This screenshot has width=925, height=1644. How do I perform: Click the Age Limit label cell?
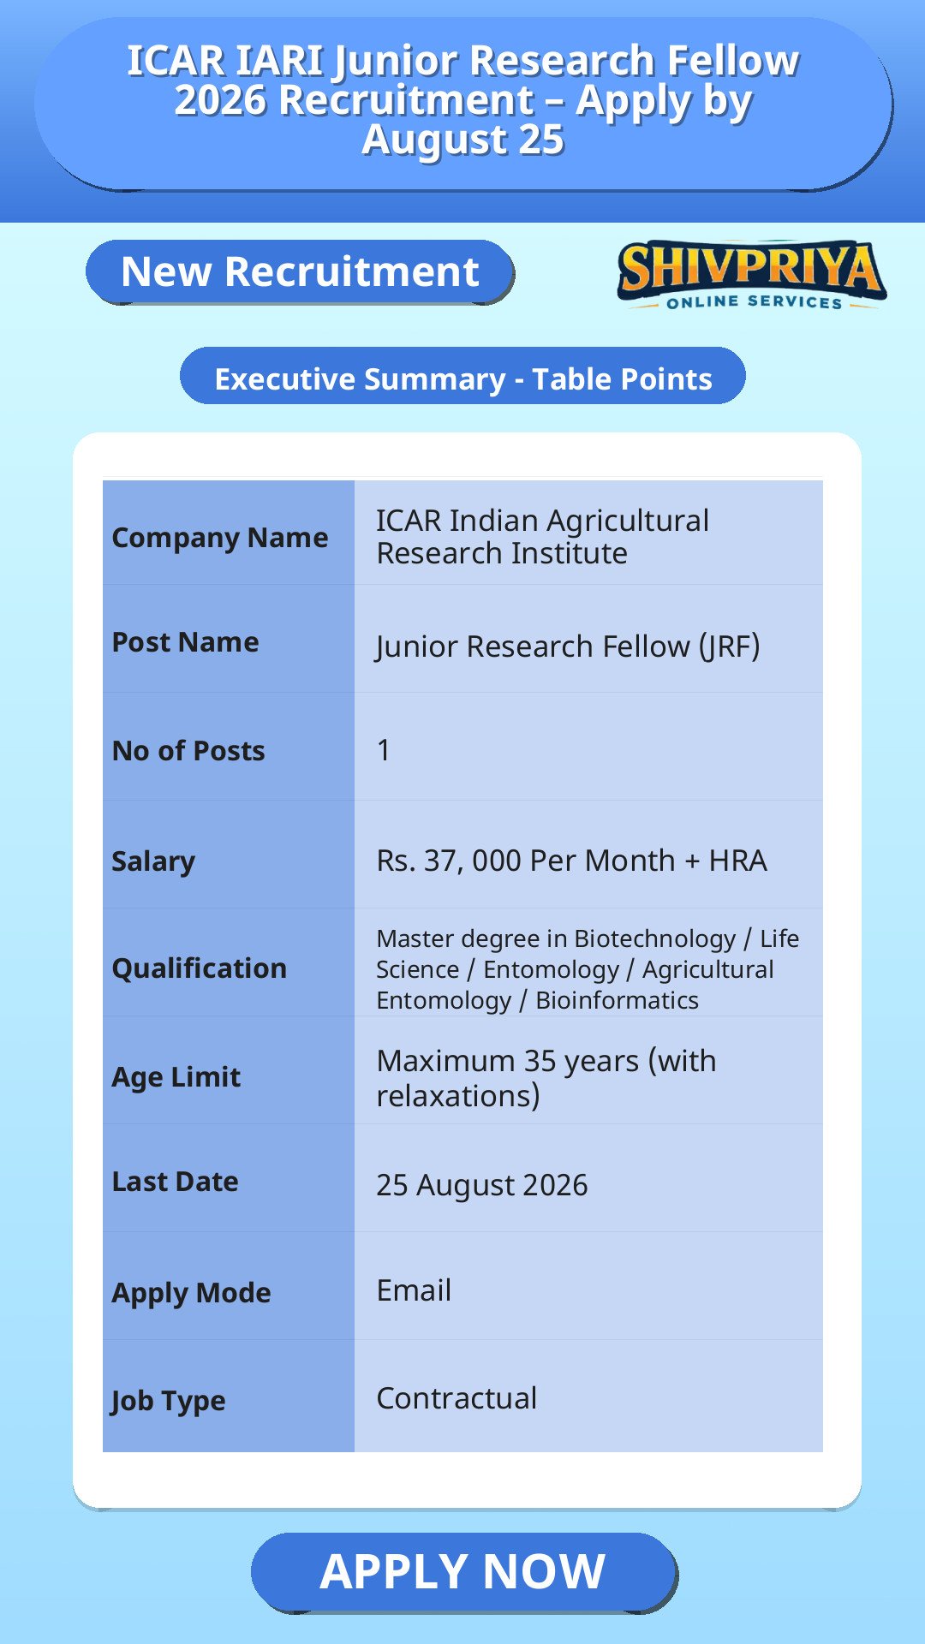click(x=229, y=1071)
